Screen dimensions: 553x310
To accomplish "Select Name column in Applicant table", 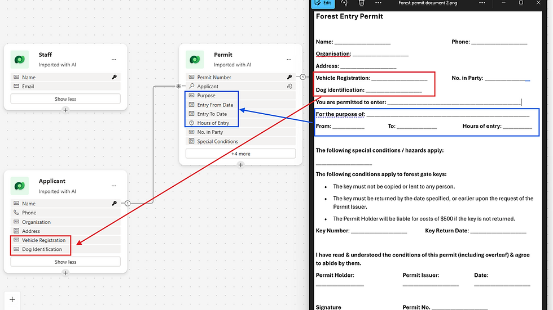I will tap(65, 203).
